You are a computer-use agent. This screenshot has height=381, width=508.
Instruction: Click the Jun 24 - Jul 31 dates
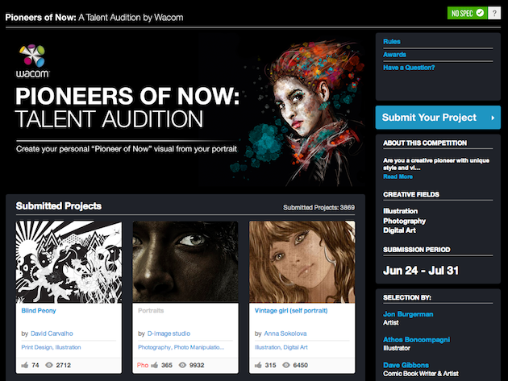[x=421, y=271]
